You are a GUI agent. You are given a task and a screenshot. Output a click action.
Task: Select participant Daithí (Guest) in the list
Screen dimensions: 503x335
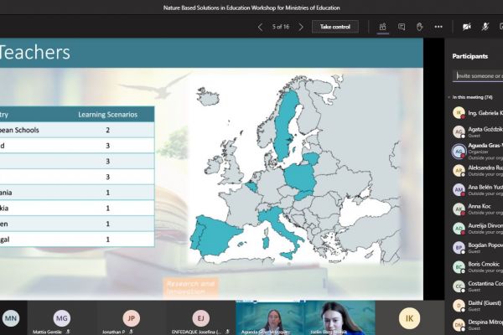click(x=477, y=306)
